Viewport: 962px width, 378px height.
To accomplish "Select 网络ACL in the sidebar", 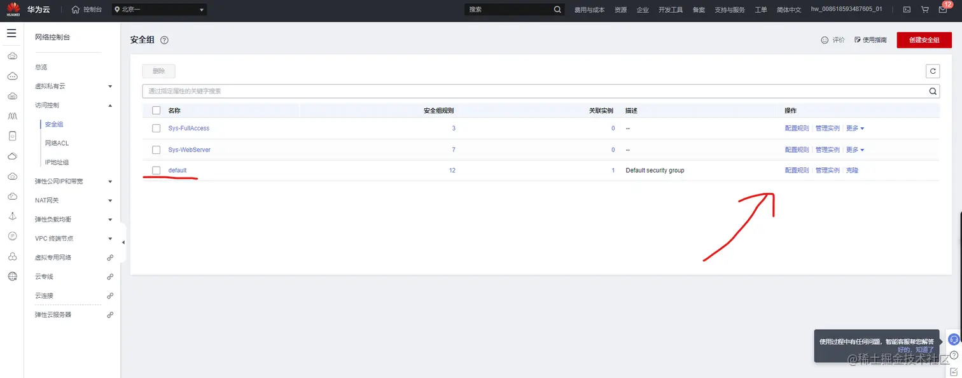I will (x=57, y=143).
